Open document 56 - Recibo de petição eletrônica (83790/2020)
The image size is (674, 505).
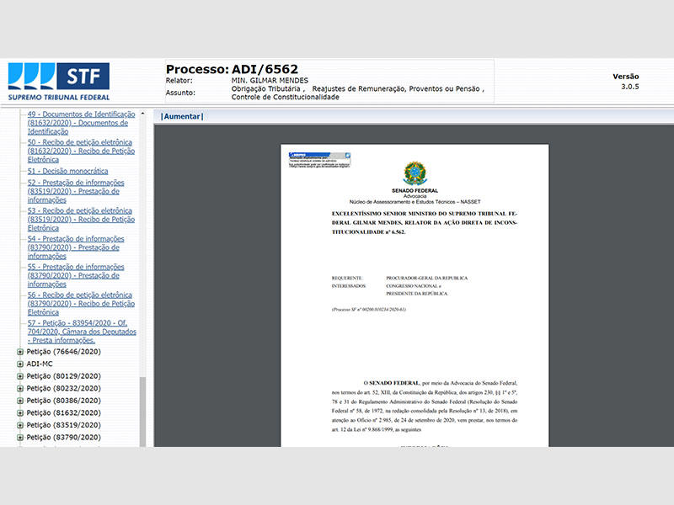point(81,304)
